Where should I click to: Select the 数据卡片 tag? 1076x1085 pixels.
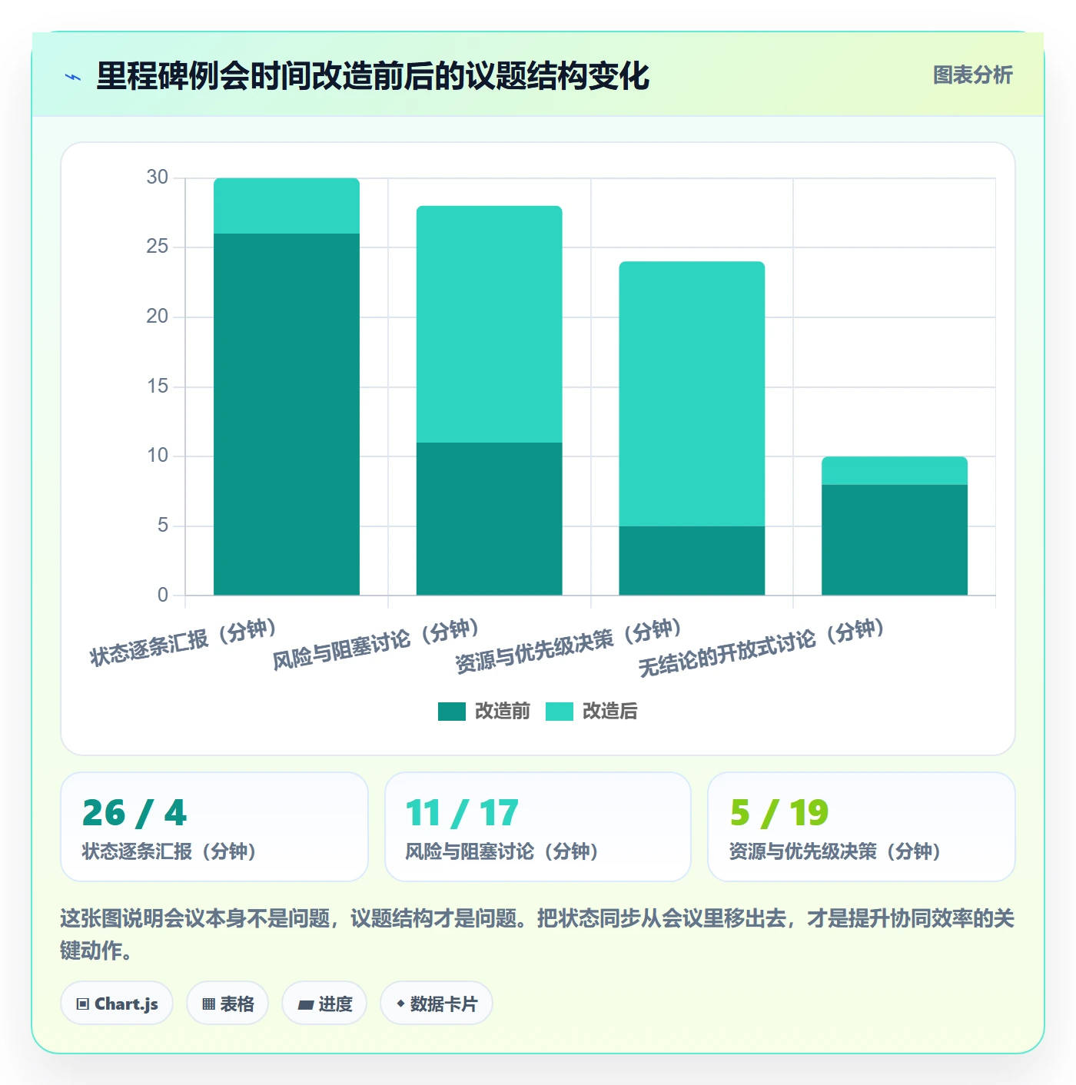437,1004
